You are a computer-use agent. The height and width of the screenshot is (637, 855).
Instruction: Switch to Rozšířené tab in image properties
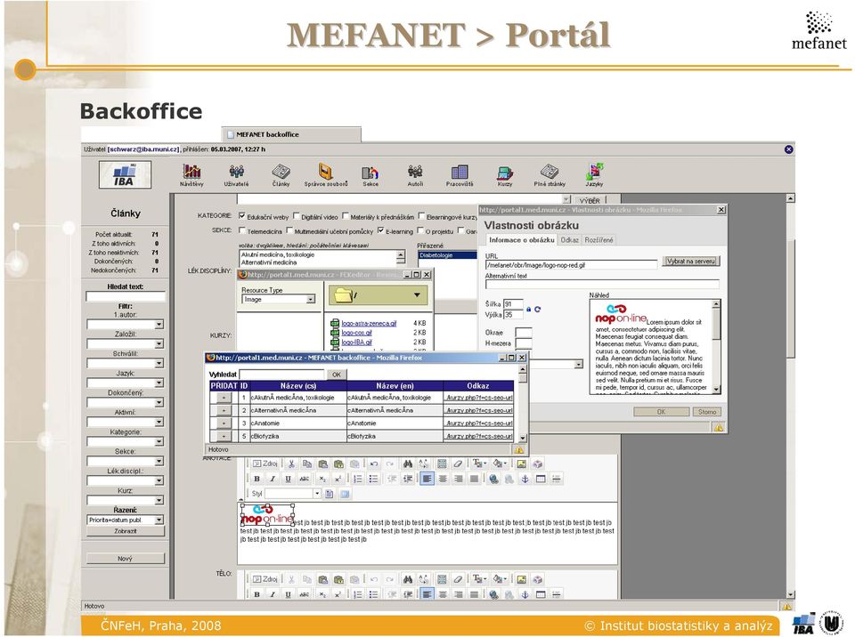pyautogui.click(x=598, y=239)
